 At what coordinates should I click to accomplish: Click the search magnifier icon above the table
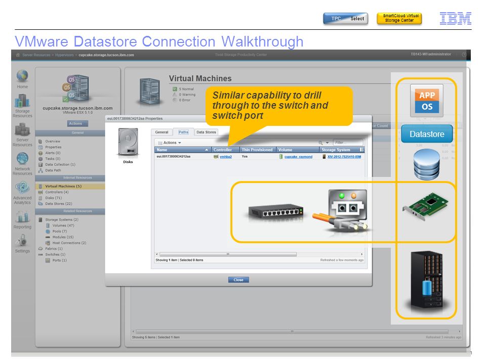[x=320, y=143]
